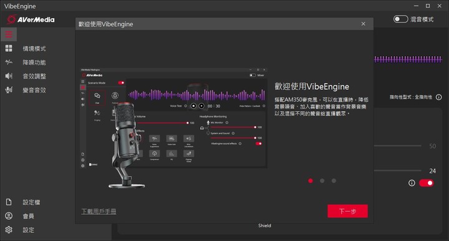Click the info icon beside the red toggle
Screen dimensions: 449x241
point(412,183)
